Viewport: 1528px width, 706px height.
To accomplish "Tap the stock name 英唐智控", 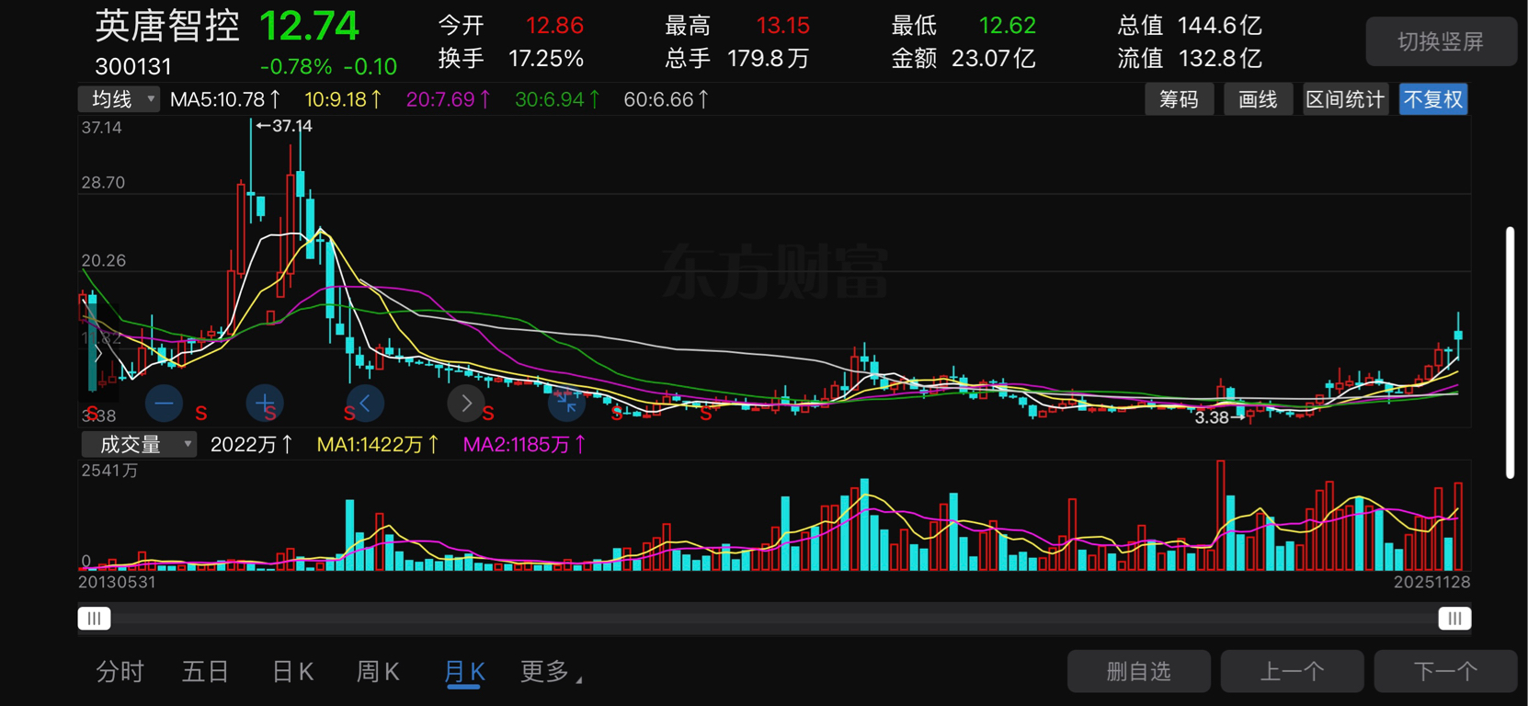I will click(167, 27).
